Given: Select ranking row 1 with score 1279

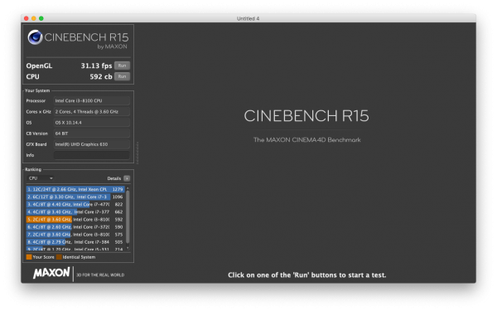Looking at the screenshot, I should (75, 189).
